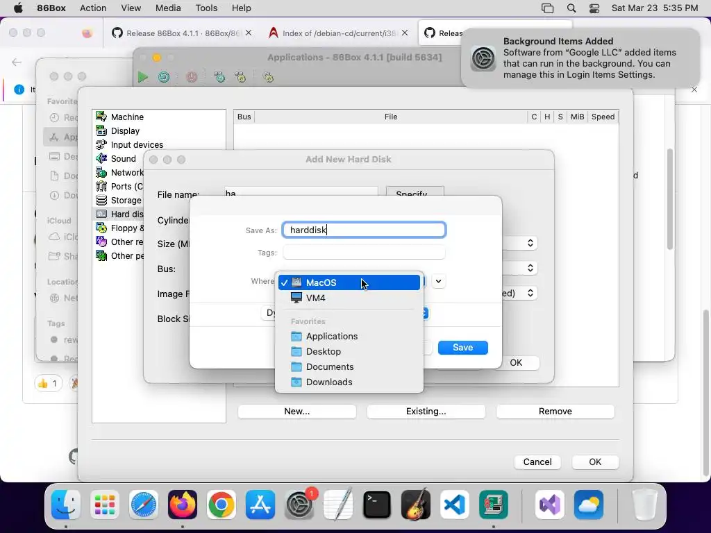Open the Tools menu
Viewport: 711px width, 533px height.
[x=206, y=8]
